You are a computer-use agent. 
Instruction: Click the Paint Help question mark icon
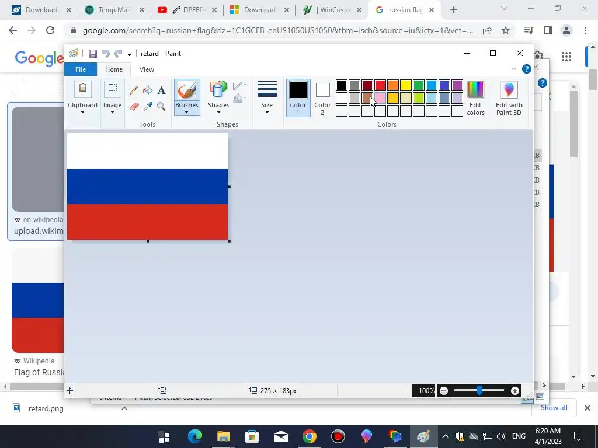[526, 69]
